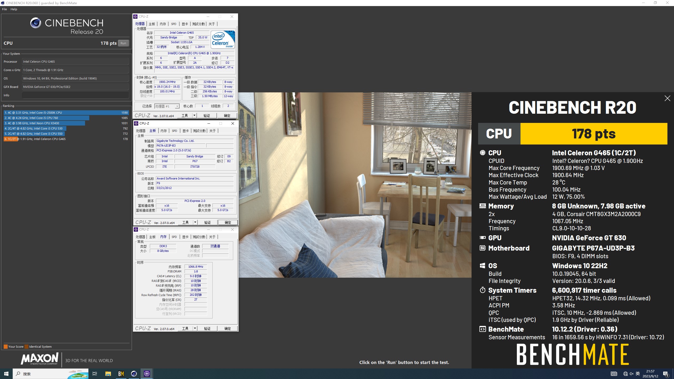This screenshot has height=379, width=674.
Task: Switch to Cinebench taskbar icon
Action: coord(134,374)
